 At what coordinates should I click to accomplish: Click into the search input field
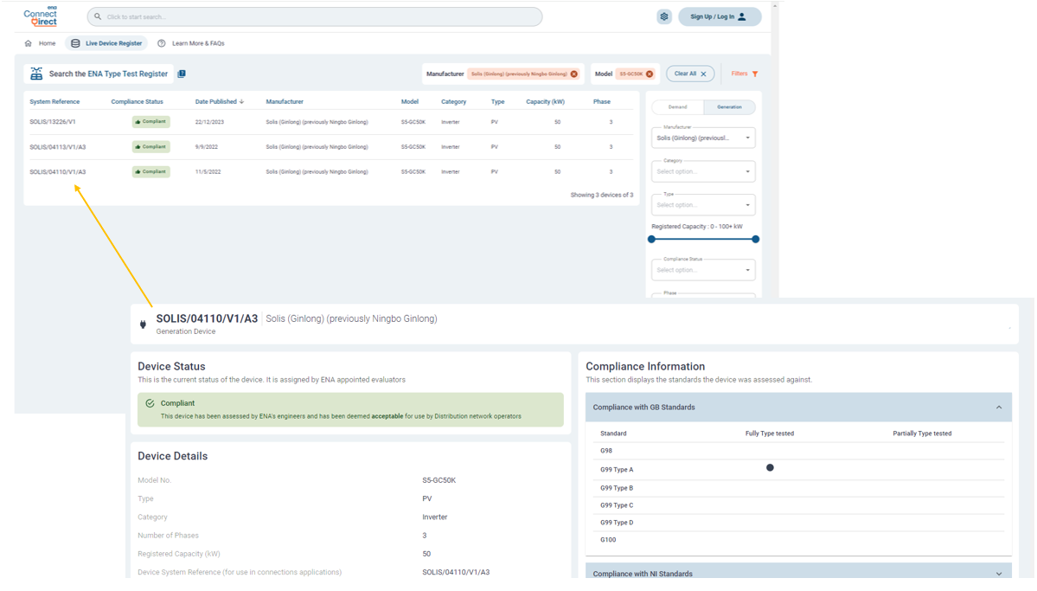point(315,16)
